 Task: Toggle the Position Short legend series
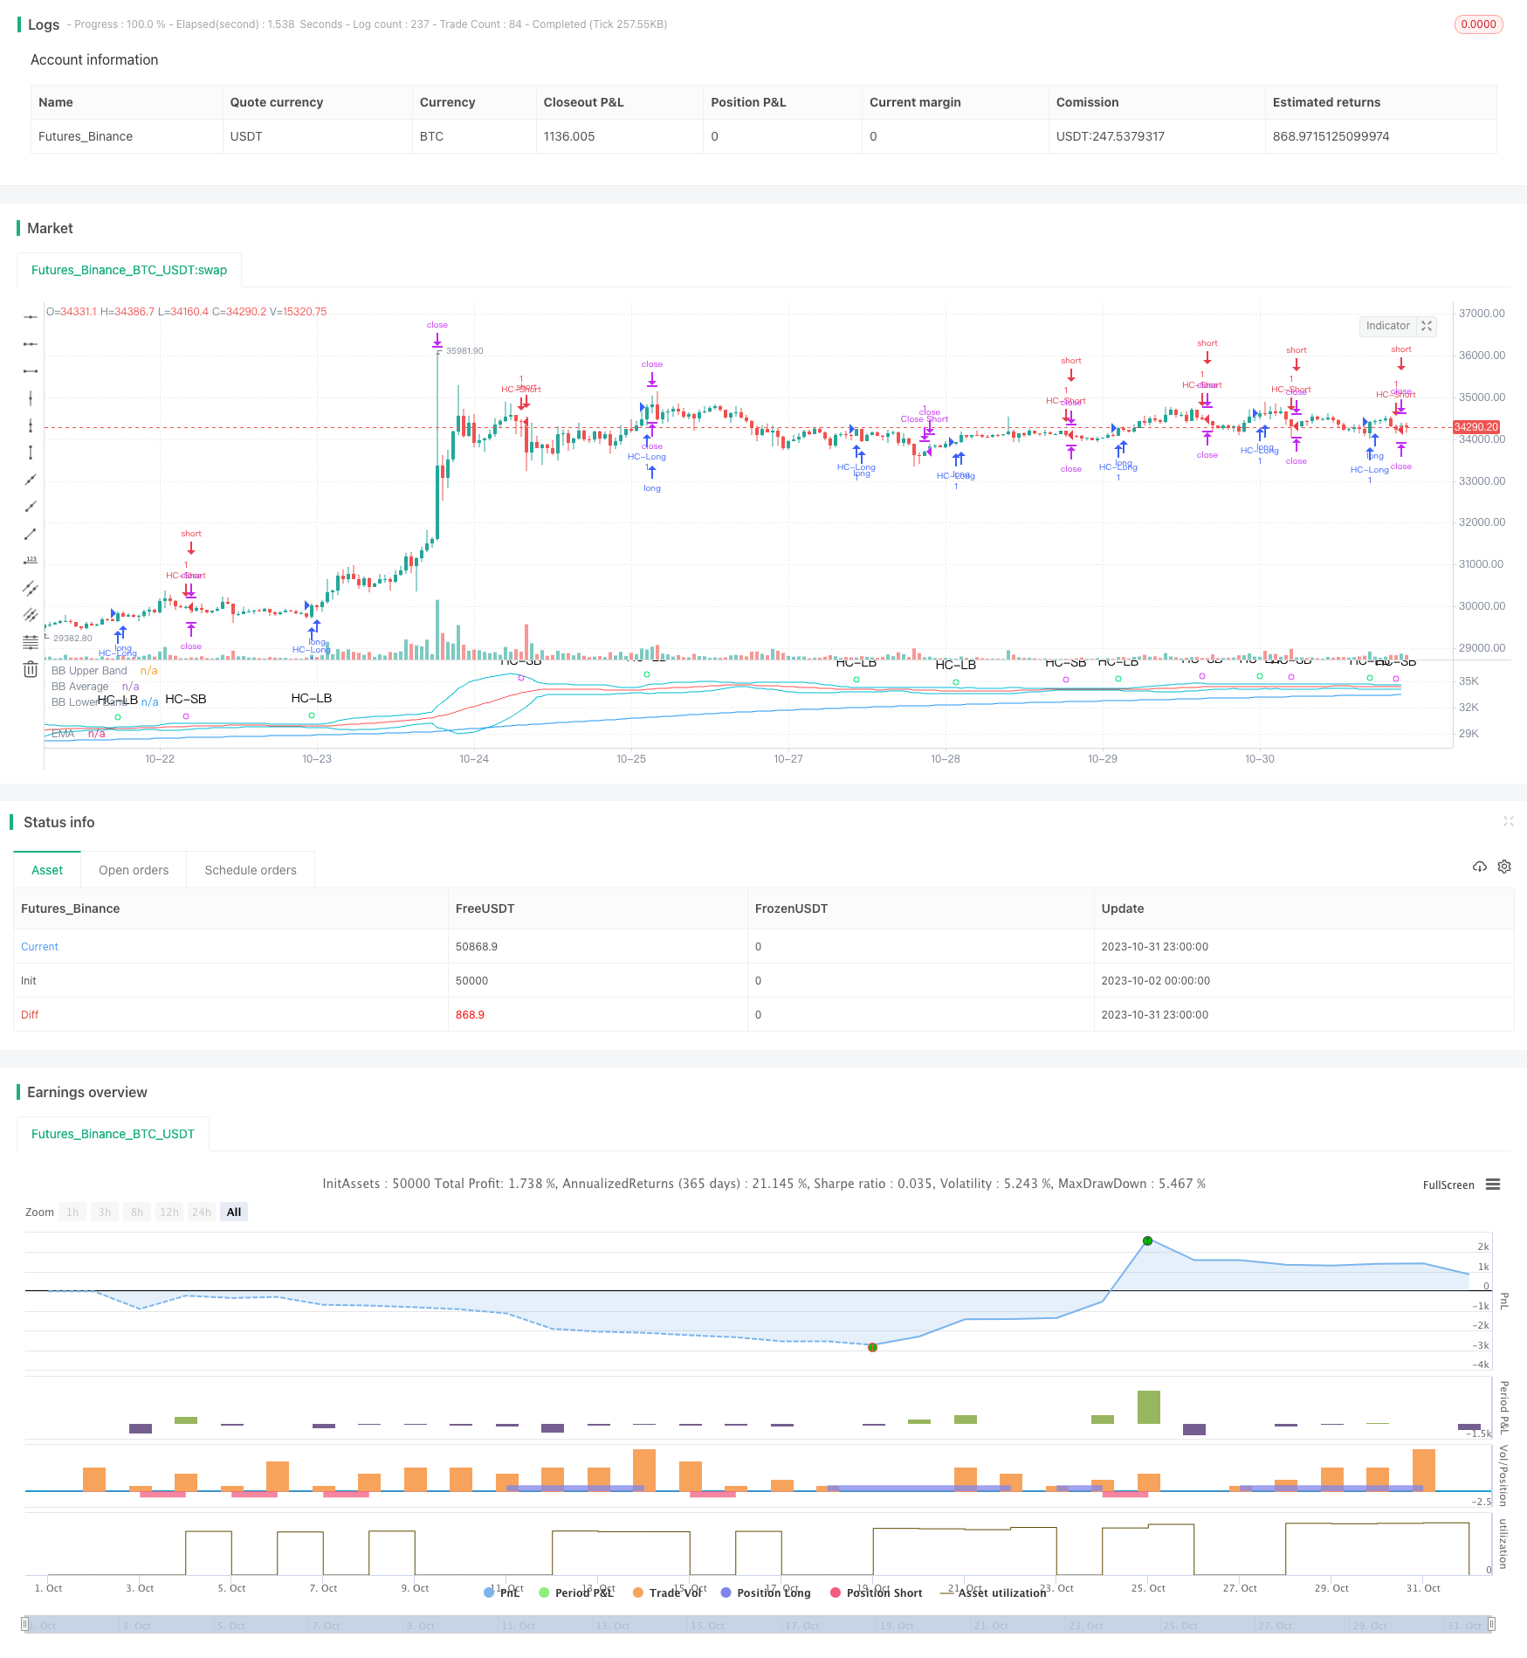(x=877, y=1592)
